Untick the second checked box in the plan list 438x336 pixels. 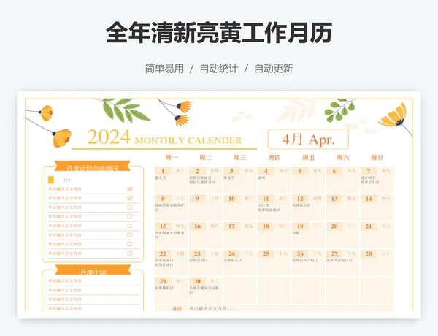pyautogui.click(x=130, y=198)
